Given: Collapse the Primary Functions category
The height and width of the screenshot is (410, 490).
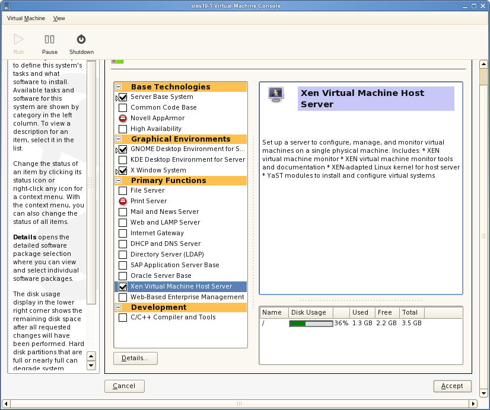Looking at the screenshot, I should click(119, 180).
